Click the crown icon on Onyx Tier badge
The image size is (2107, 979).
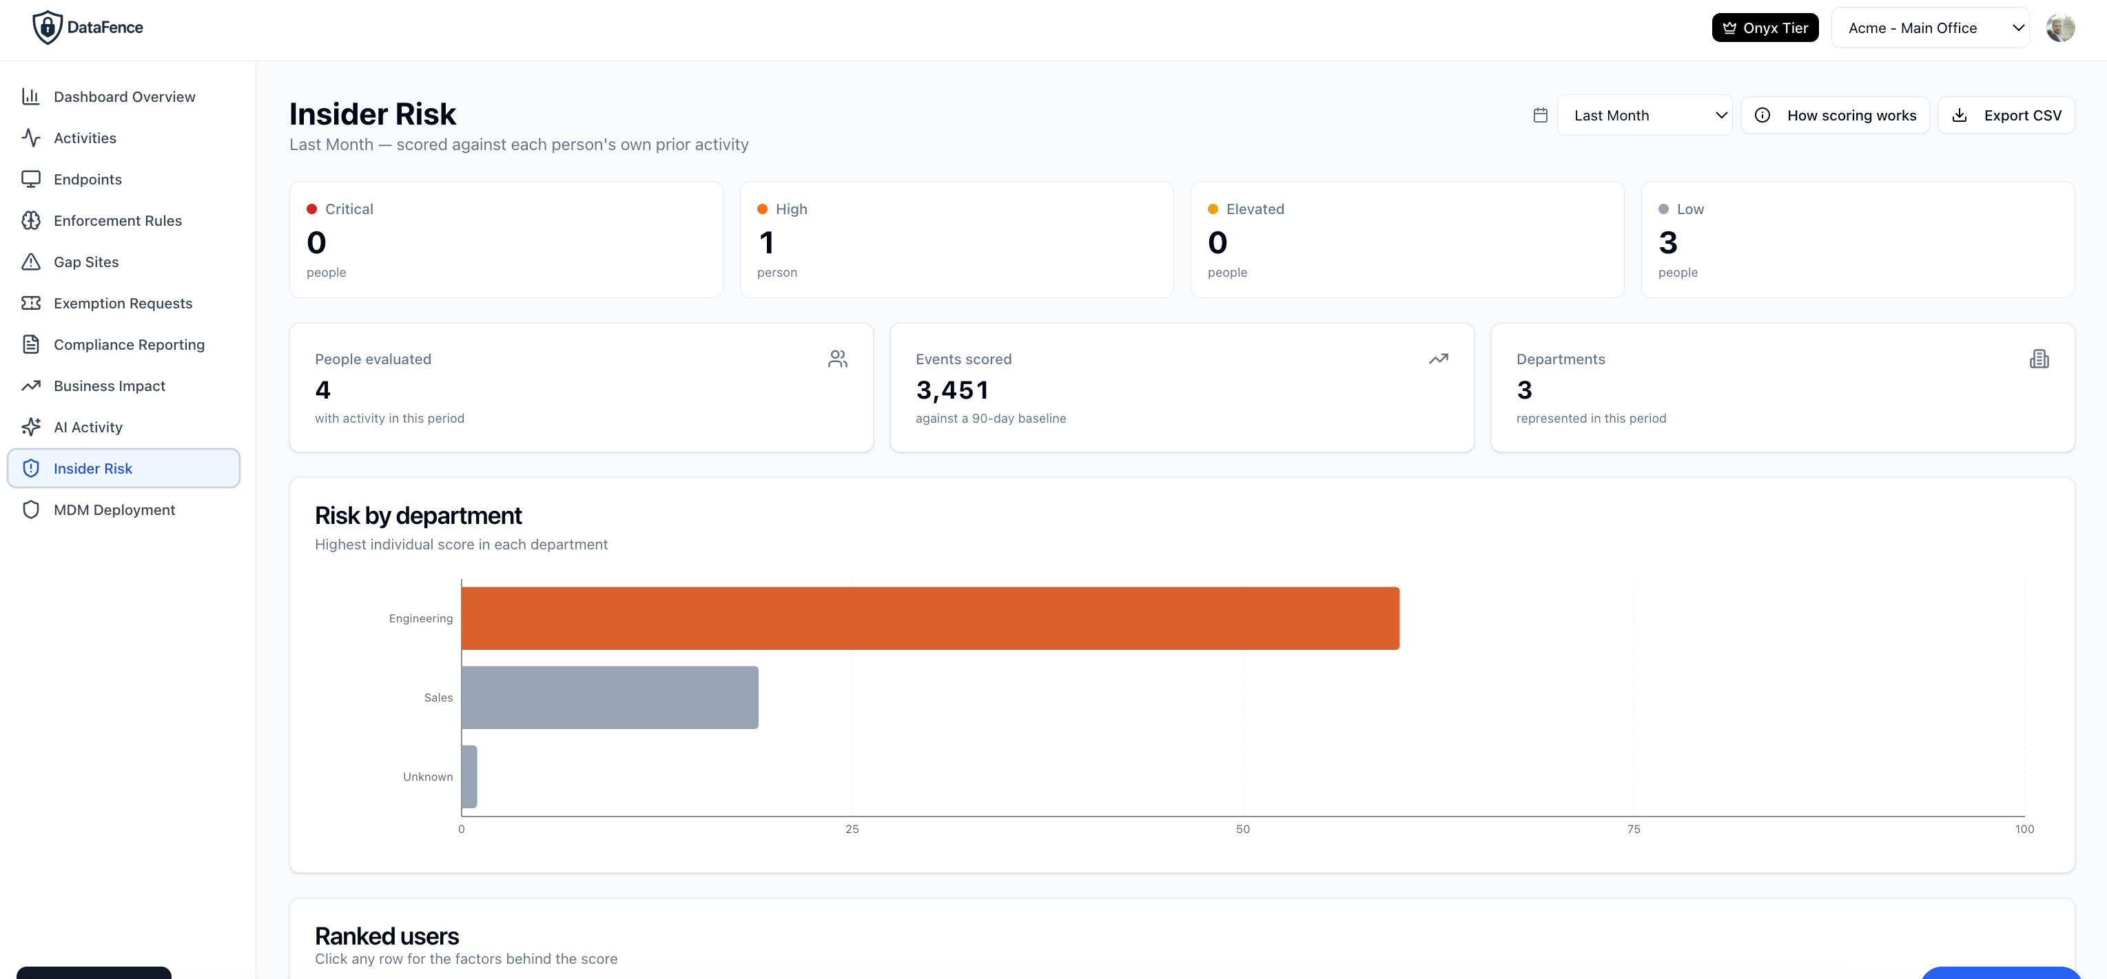(x=1729, y=28)
